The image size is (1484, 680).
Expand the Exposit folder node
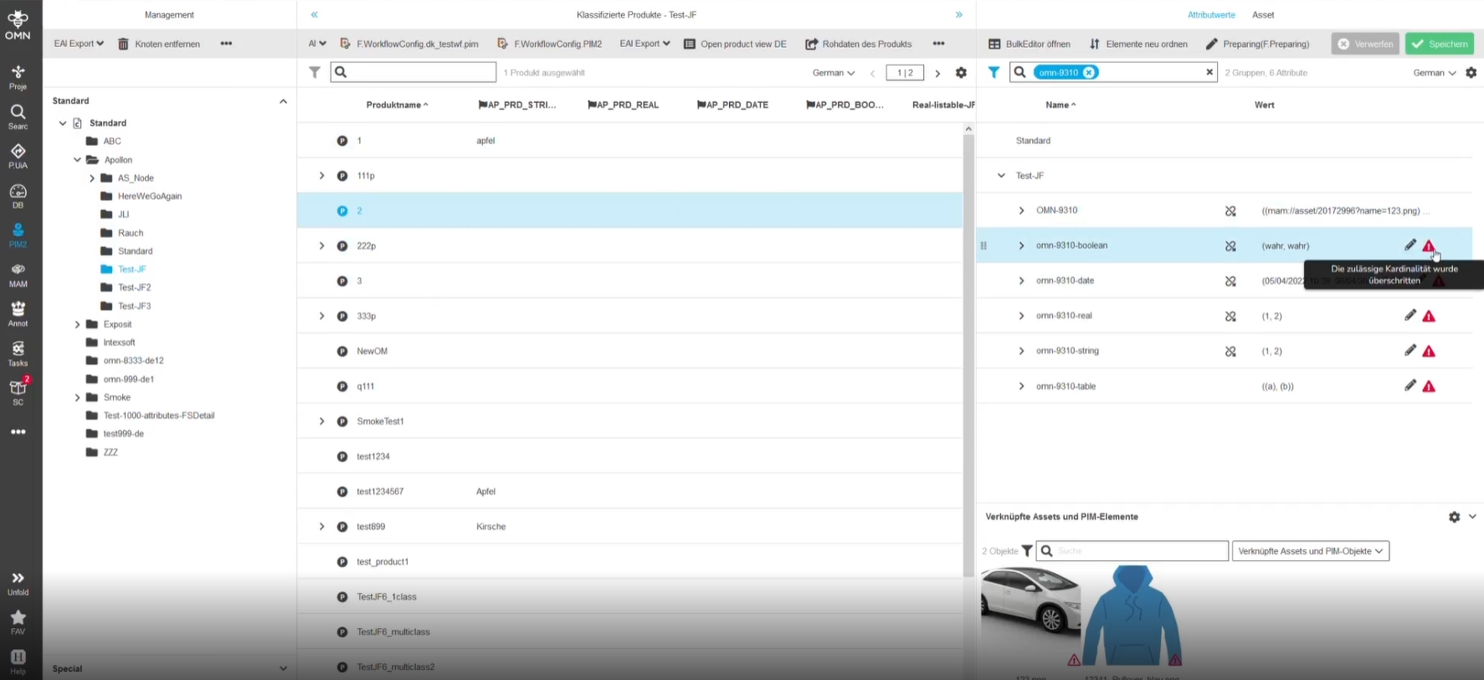coord(78,325)
